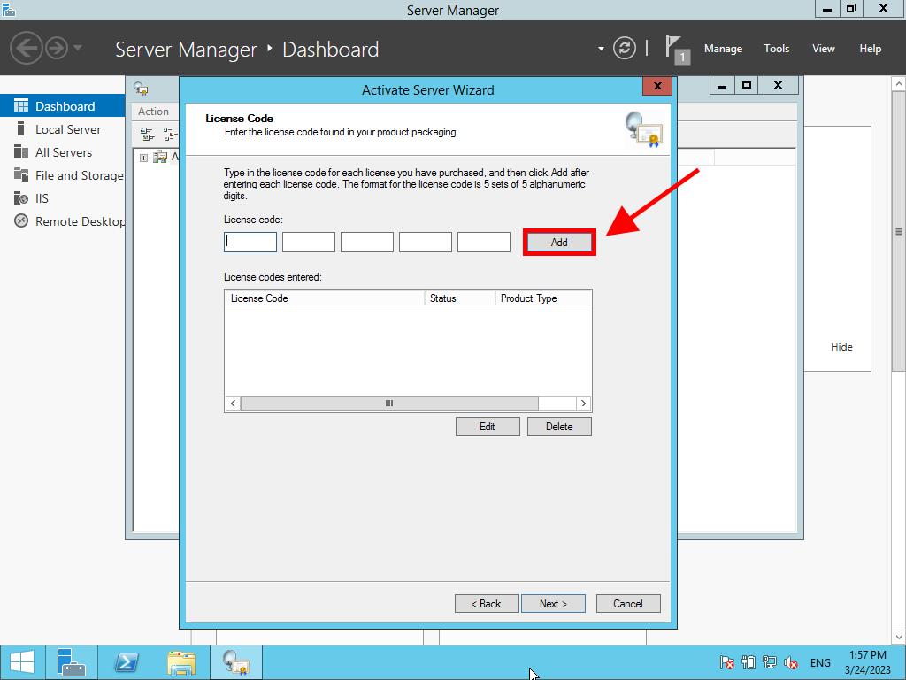The image size is (906, 680).
Task: Click the Server Manager scrollbar up arrow
Action: [899, 84]
